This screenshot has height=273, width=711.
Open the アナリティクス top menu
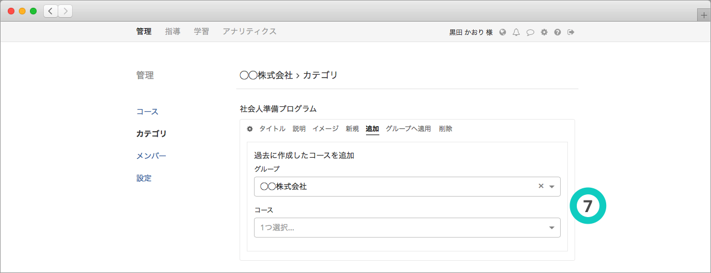click(x=249, y=32)
